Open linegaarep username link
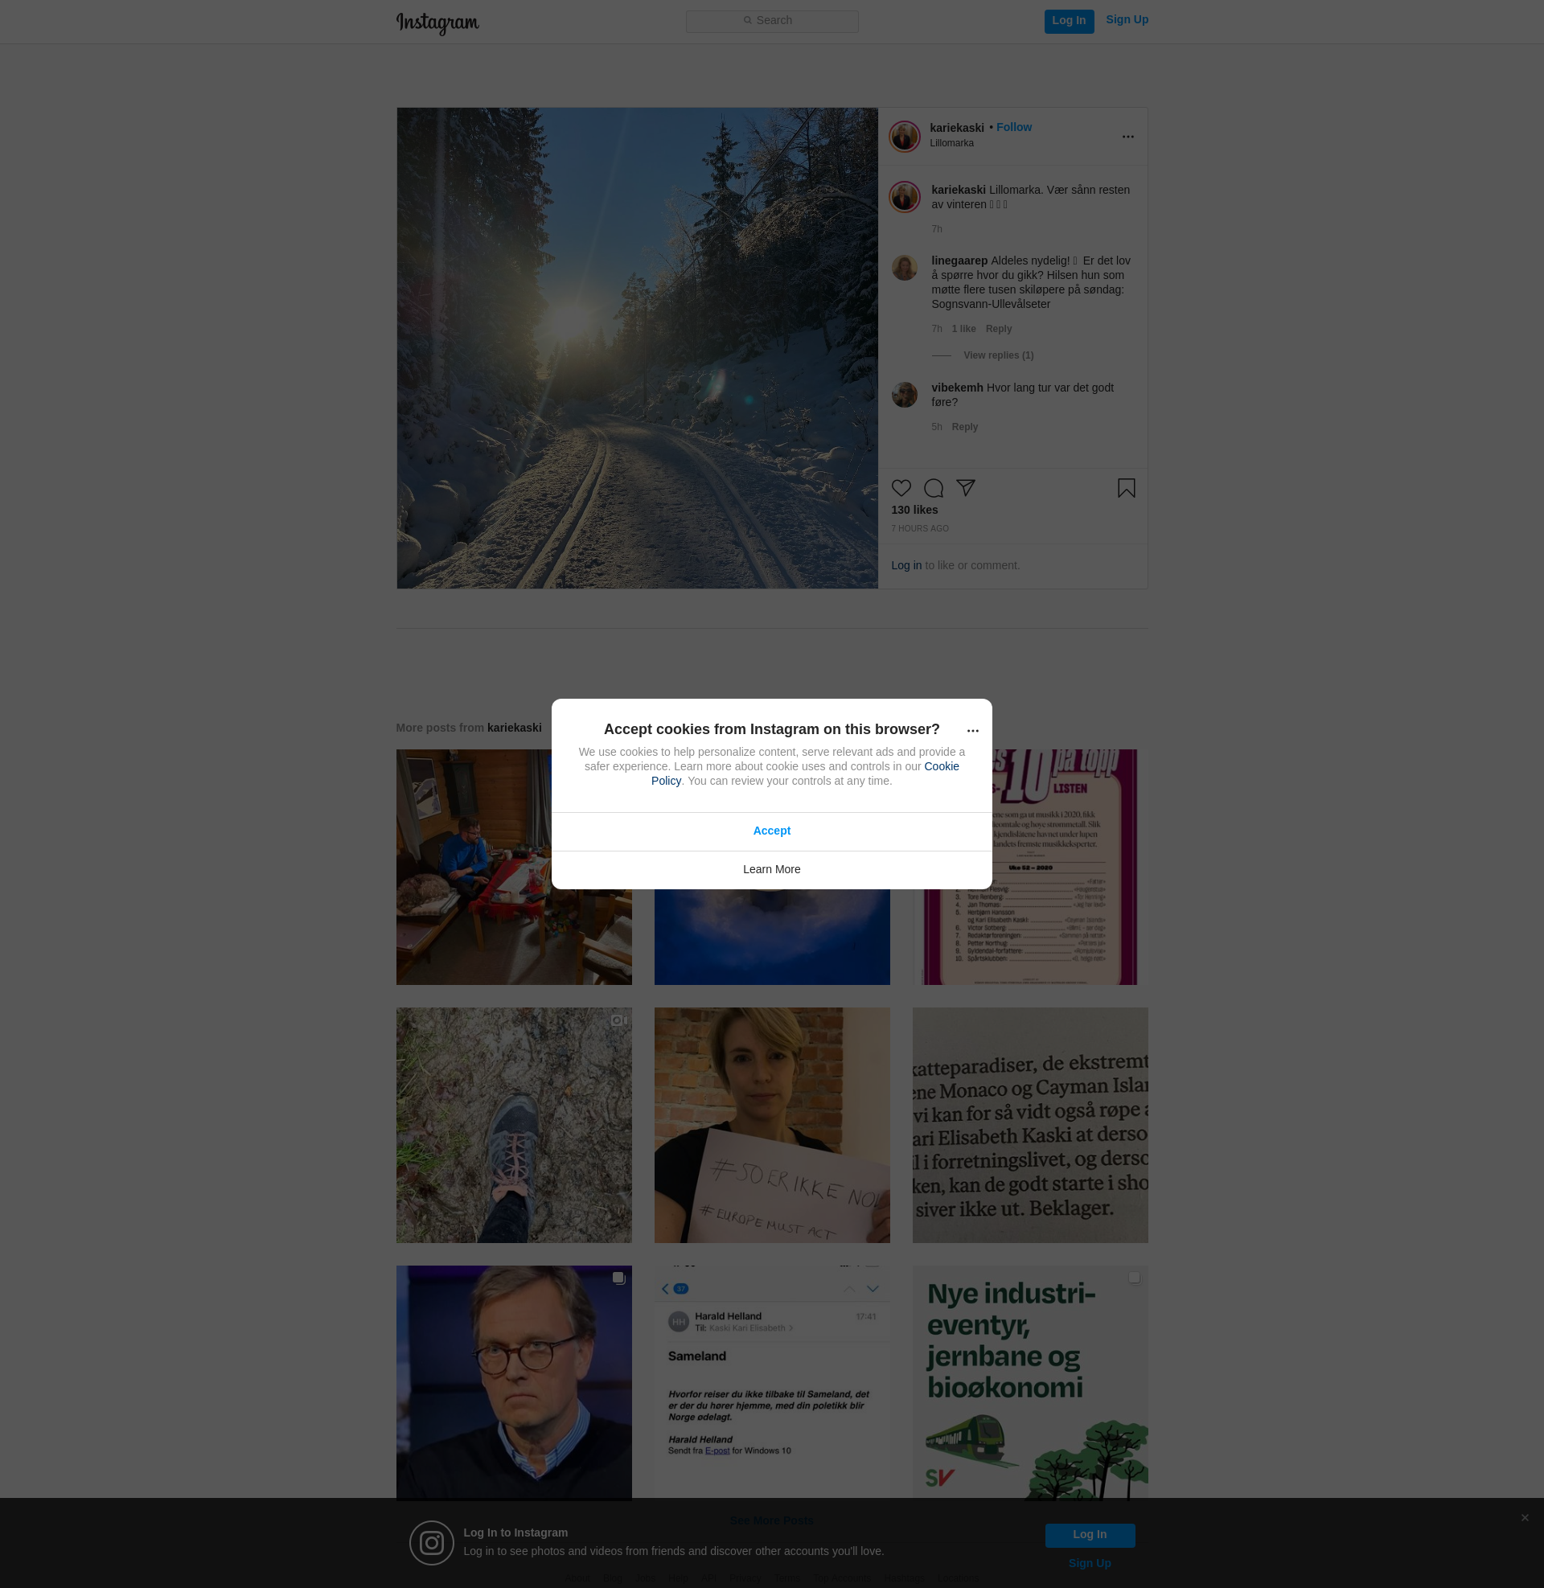1544x1588 pixels. (959, 261)
